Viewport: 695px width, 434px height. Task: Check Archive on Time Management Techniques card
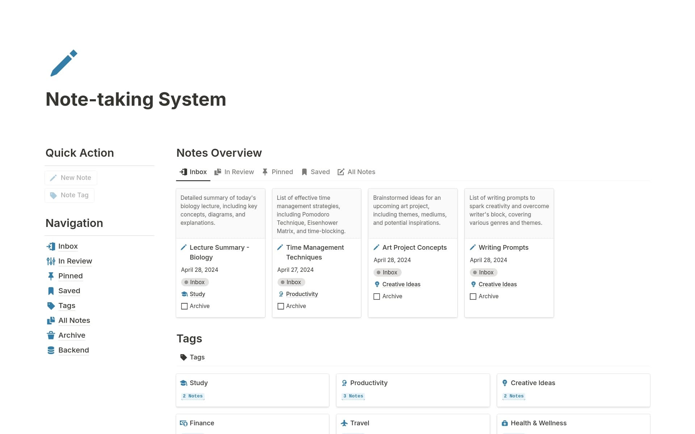click(x=281, y=306)
